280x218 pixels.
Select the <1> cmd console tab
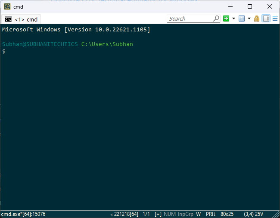click(x=21, y=19)
